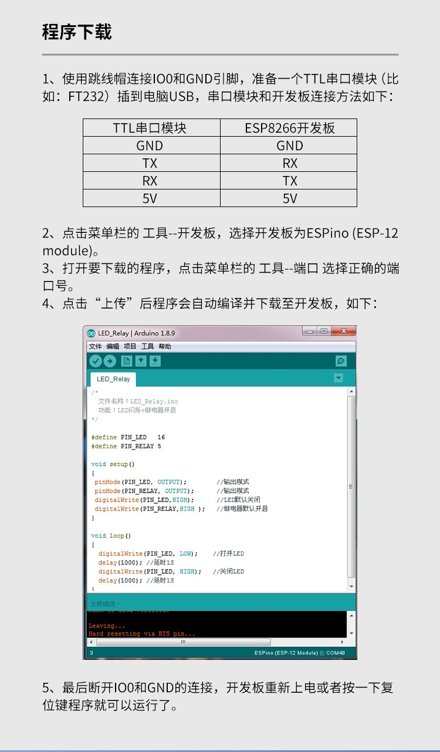Click the Verify checkmark icon in toolbar
Image resolution: width=440 pixels, height=752 pixels.
[95, 361]
